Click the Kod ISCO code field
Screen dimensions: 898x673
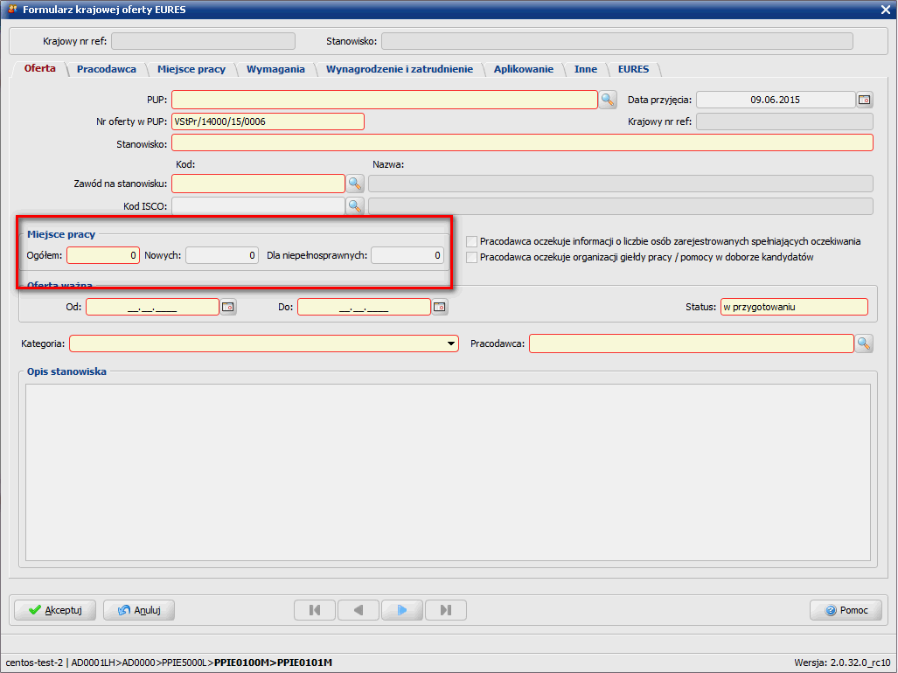point(258,206)
